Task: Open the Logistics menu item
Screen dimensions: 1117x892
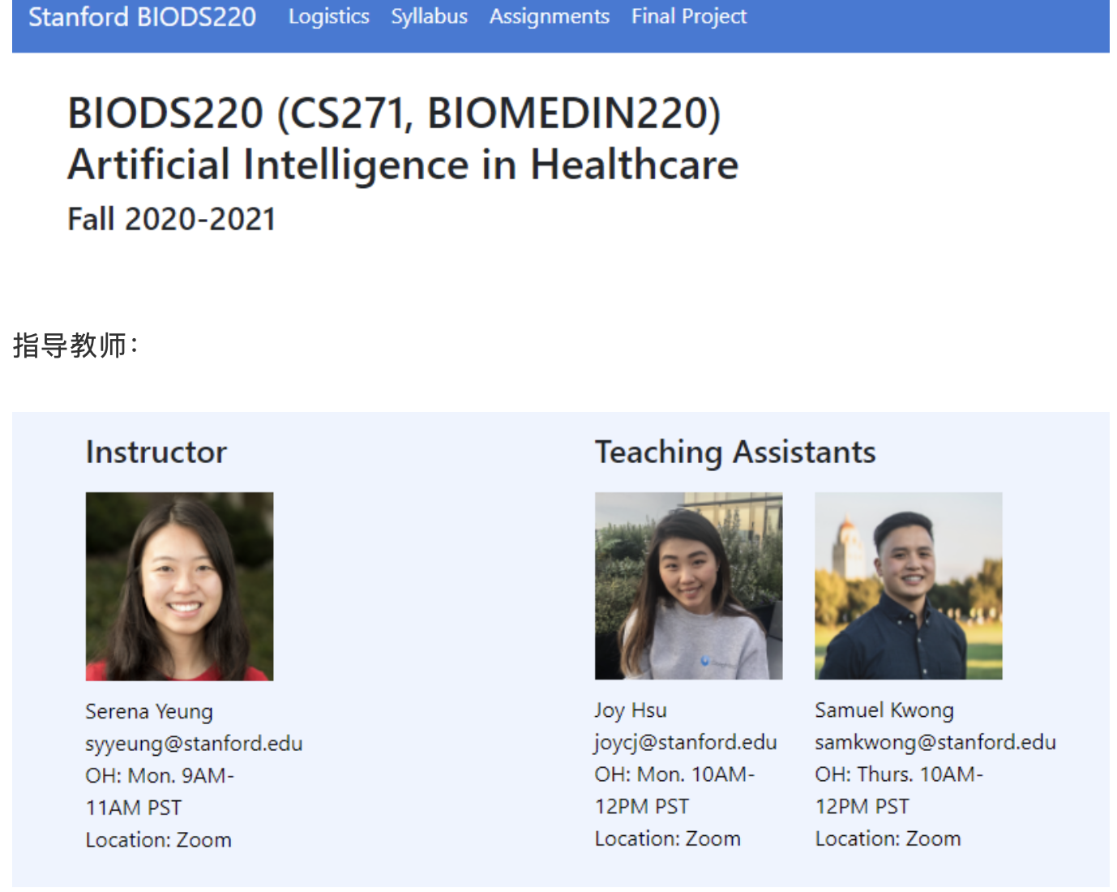Action: (328, 17)
